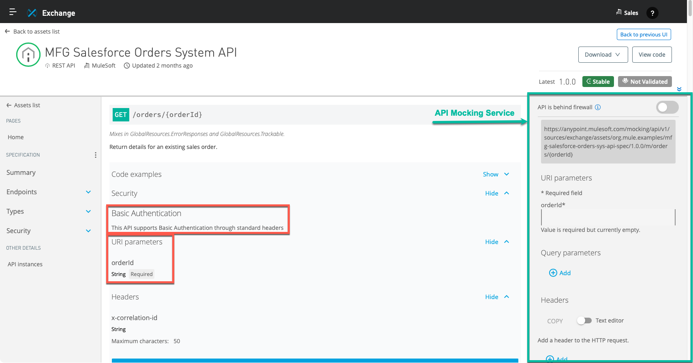Click the View code button
Screen dimensions: 693x363
(652, 55)
